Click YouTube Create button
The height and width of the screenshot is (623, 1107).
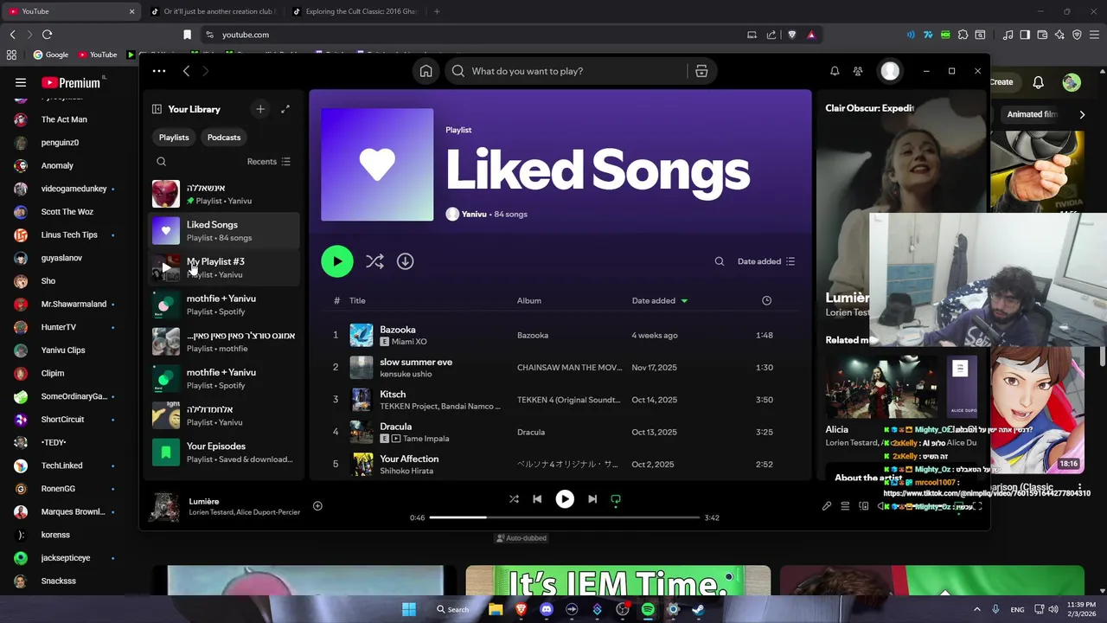(1001, 83)
